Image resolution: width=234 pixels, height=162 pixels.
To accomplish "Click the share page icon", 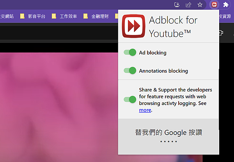I will [188, 5].
